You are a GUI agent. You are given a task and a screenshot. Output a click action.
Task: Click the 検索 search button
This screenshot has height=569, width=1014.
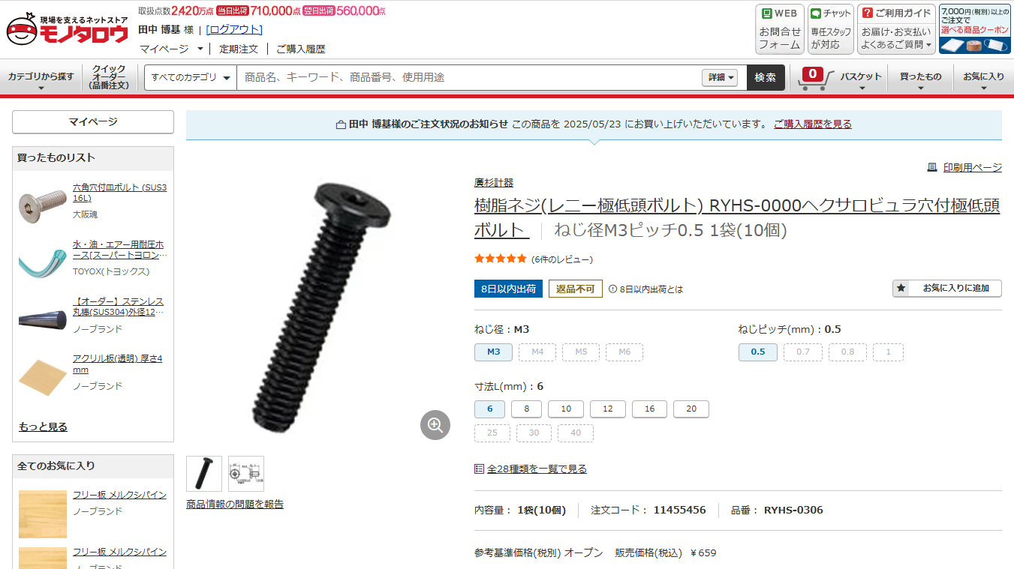(766, 77)
